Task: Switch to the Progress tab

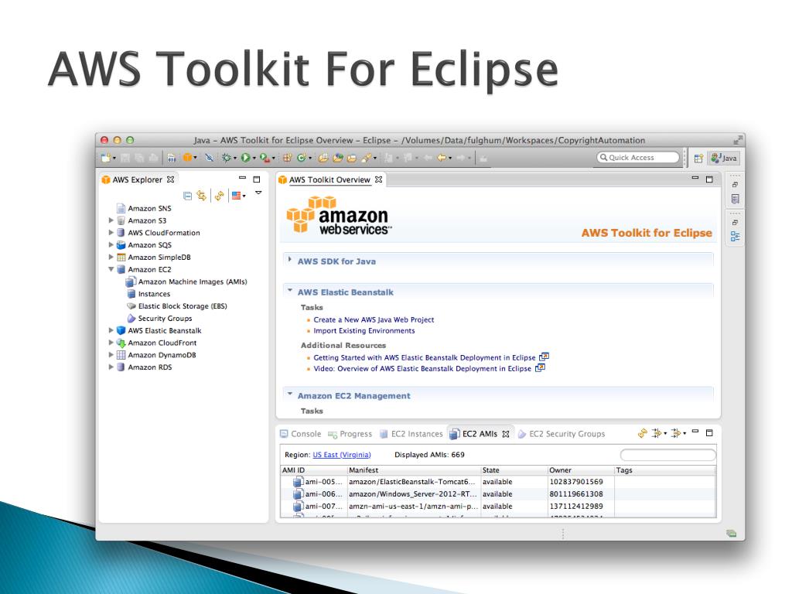Action: point(350,434)
